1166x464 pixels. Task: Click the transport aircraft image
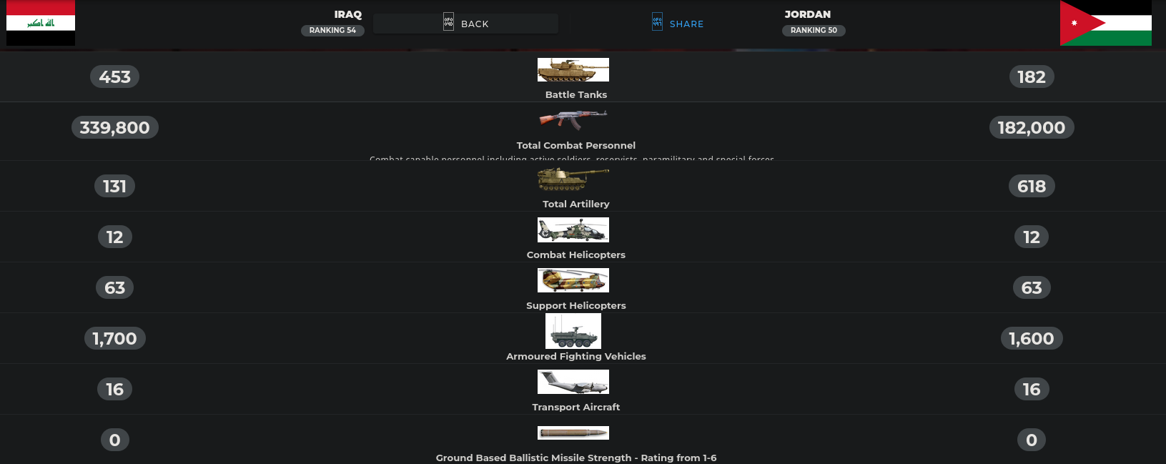point(573,382)
